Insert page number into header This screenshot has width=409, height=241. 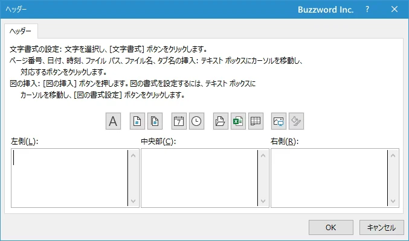point(137,121)
